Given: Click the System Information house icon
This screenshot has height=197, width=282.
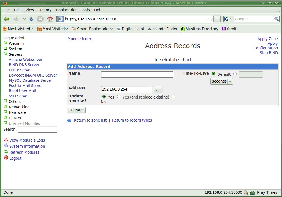Looking at the screenshot, I should tap(6, 146).
